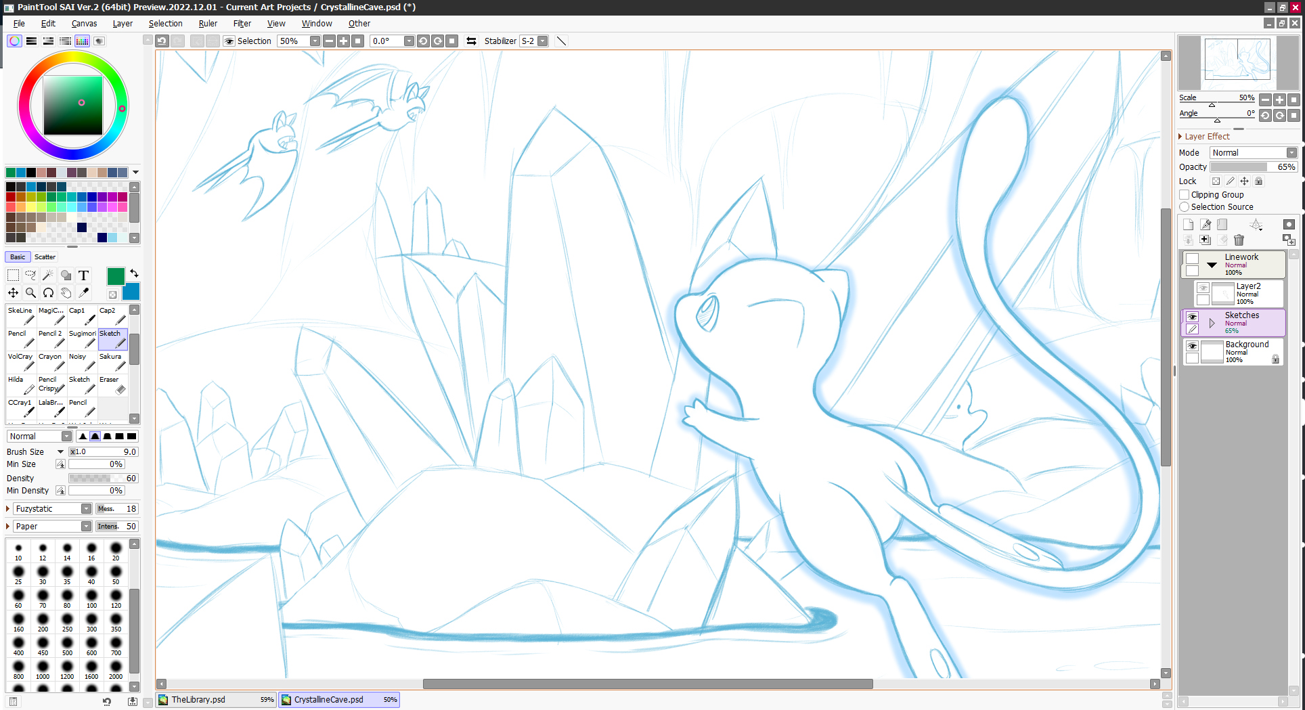Hide the Background layer with its eye icon
The width and height of the screenshot is (1305, 710).
tap(1192, 346)
